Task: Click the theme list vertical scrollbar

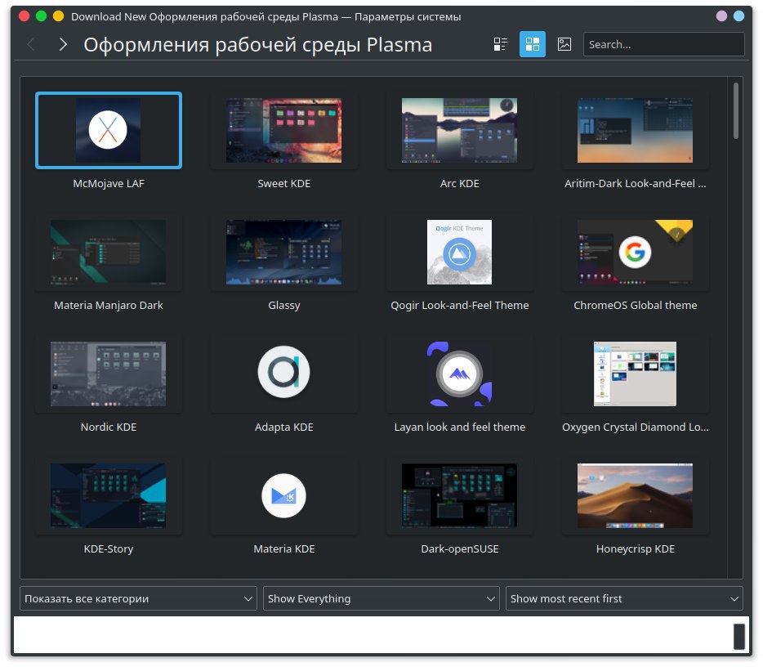Action: (736, 111)
